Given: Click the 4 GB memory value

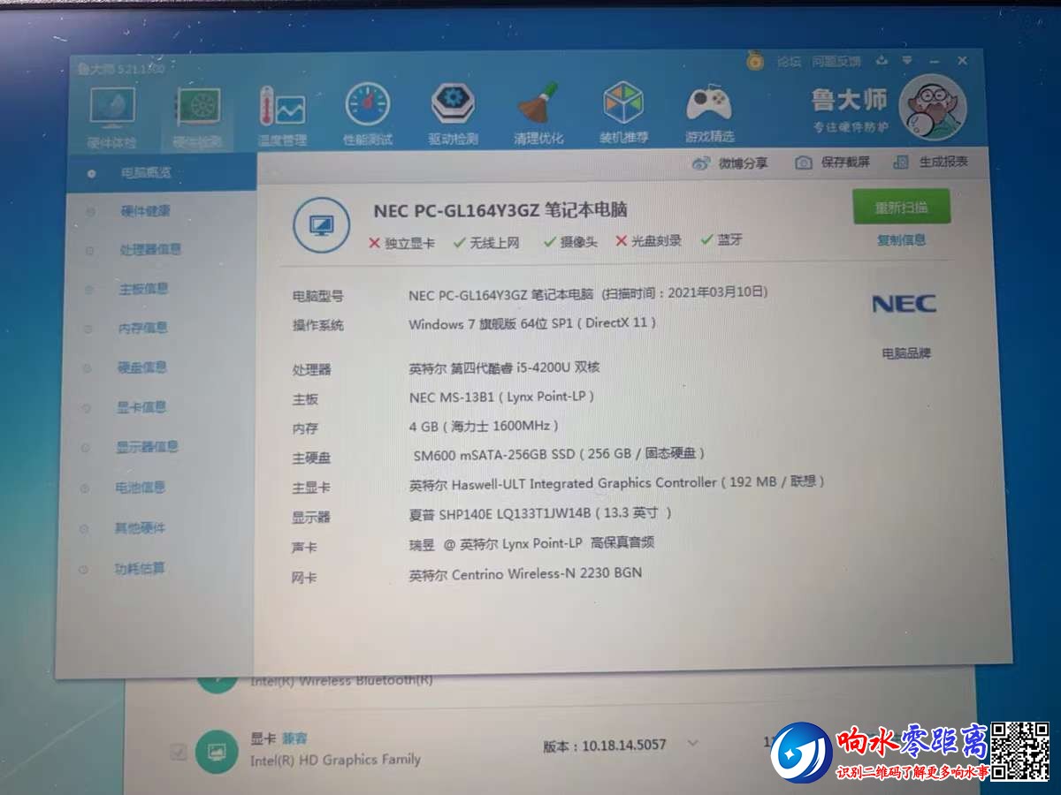Looking at the screenshot, I should tap(484, 427).
